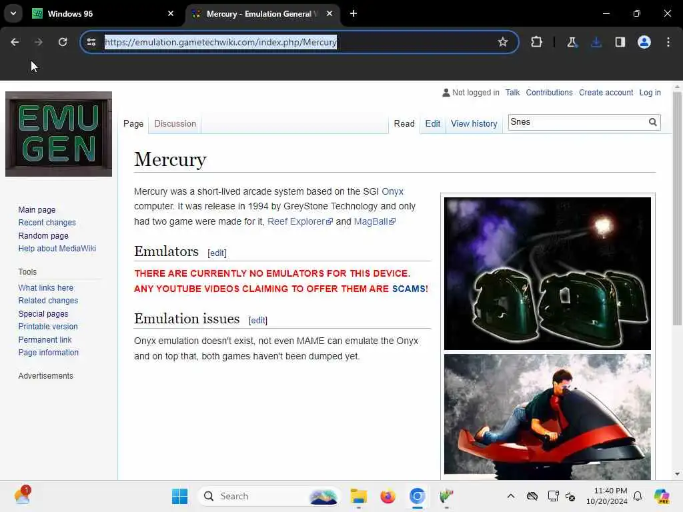The image size is (683, 512).
Task: Open the Discussion tab
Action: click(175, 123)
